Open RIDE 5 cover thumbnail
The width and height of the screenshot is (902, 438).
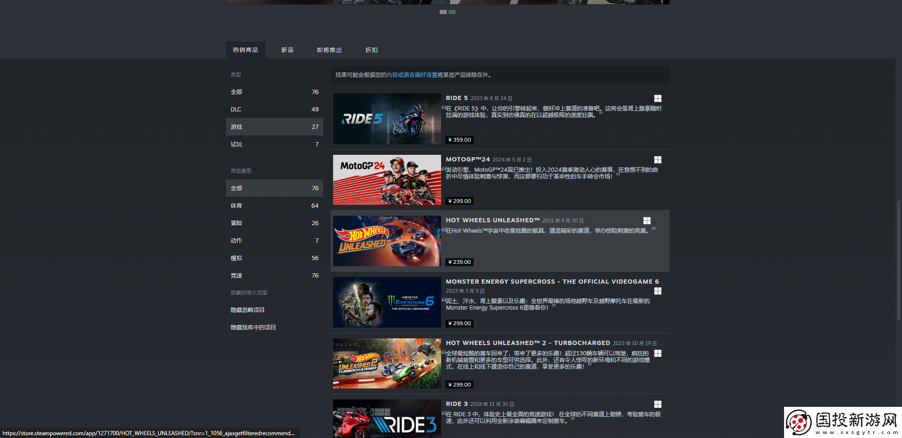coord(387,118)
